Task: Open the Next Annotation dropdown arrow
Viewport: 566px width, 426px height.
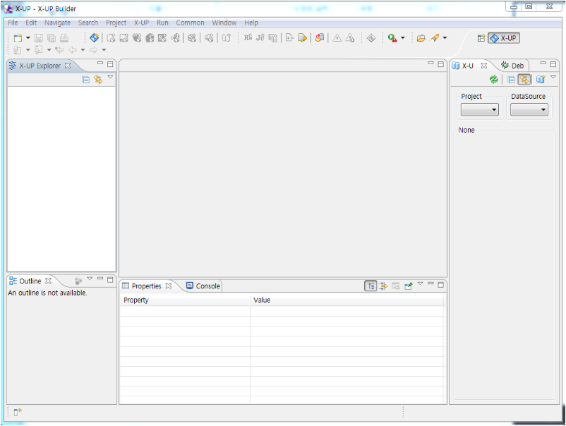Action: click(x=28, y=50)
